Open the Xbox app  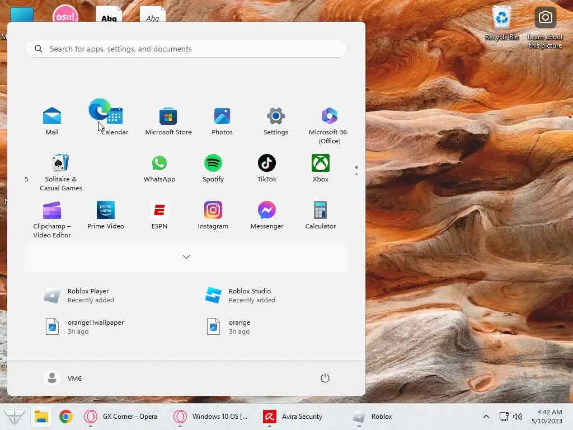tap(321, 168)
